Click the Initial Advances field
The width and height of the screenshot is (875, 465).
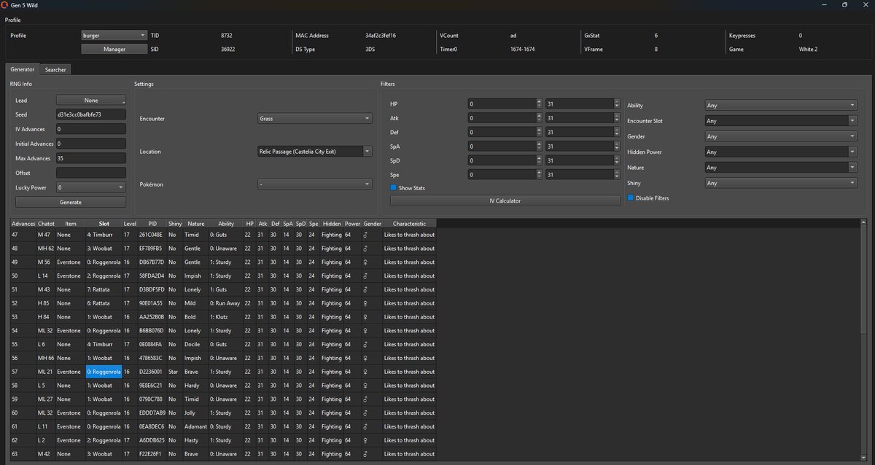(x=91, y=144)
